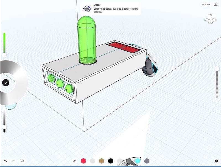Open the items layers panel

tap(22, 161)
